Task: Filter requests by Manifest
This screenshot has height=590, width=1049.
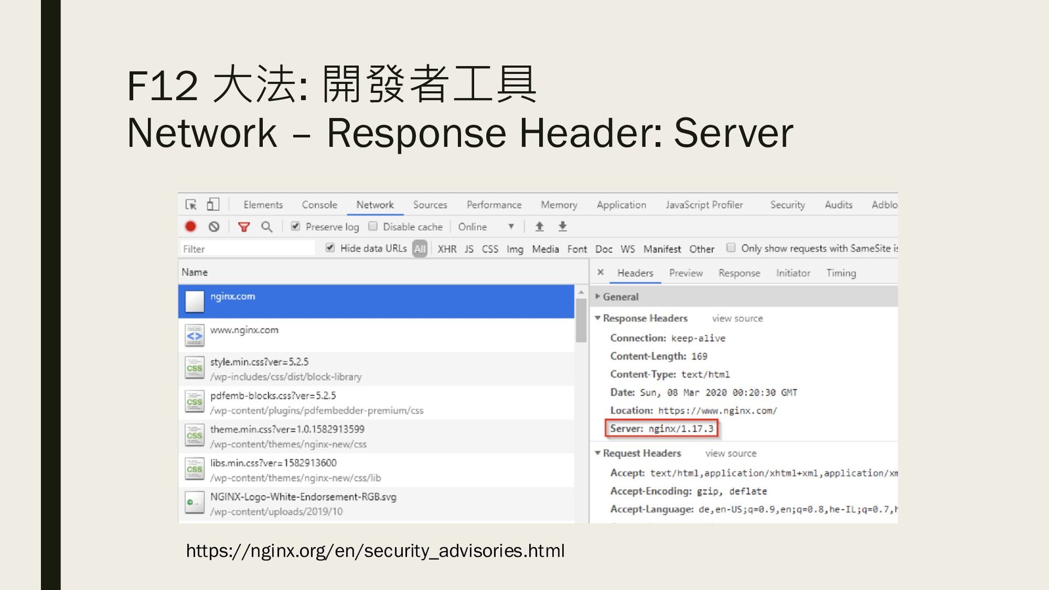Action: point(662,249)
